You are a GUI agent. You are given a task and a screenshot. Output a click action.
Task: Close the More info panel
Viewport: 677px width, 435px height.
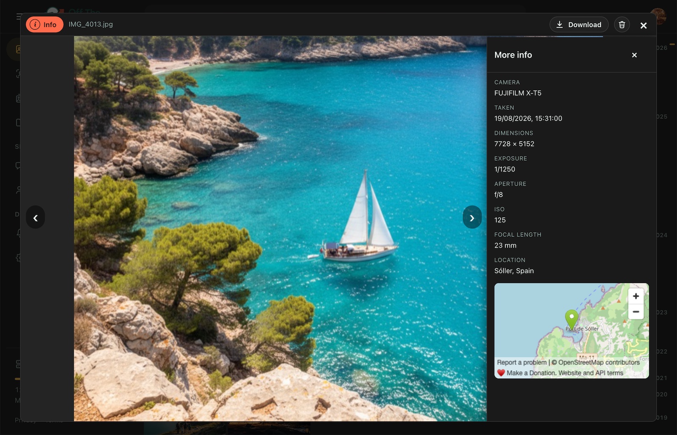634,55
